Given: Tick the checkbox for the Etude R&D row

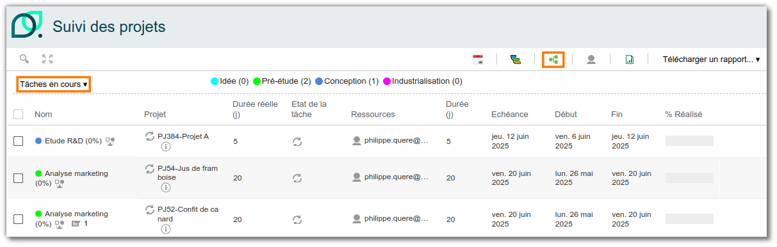Looking at the screenshot, I should [x=19, y=141].
